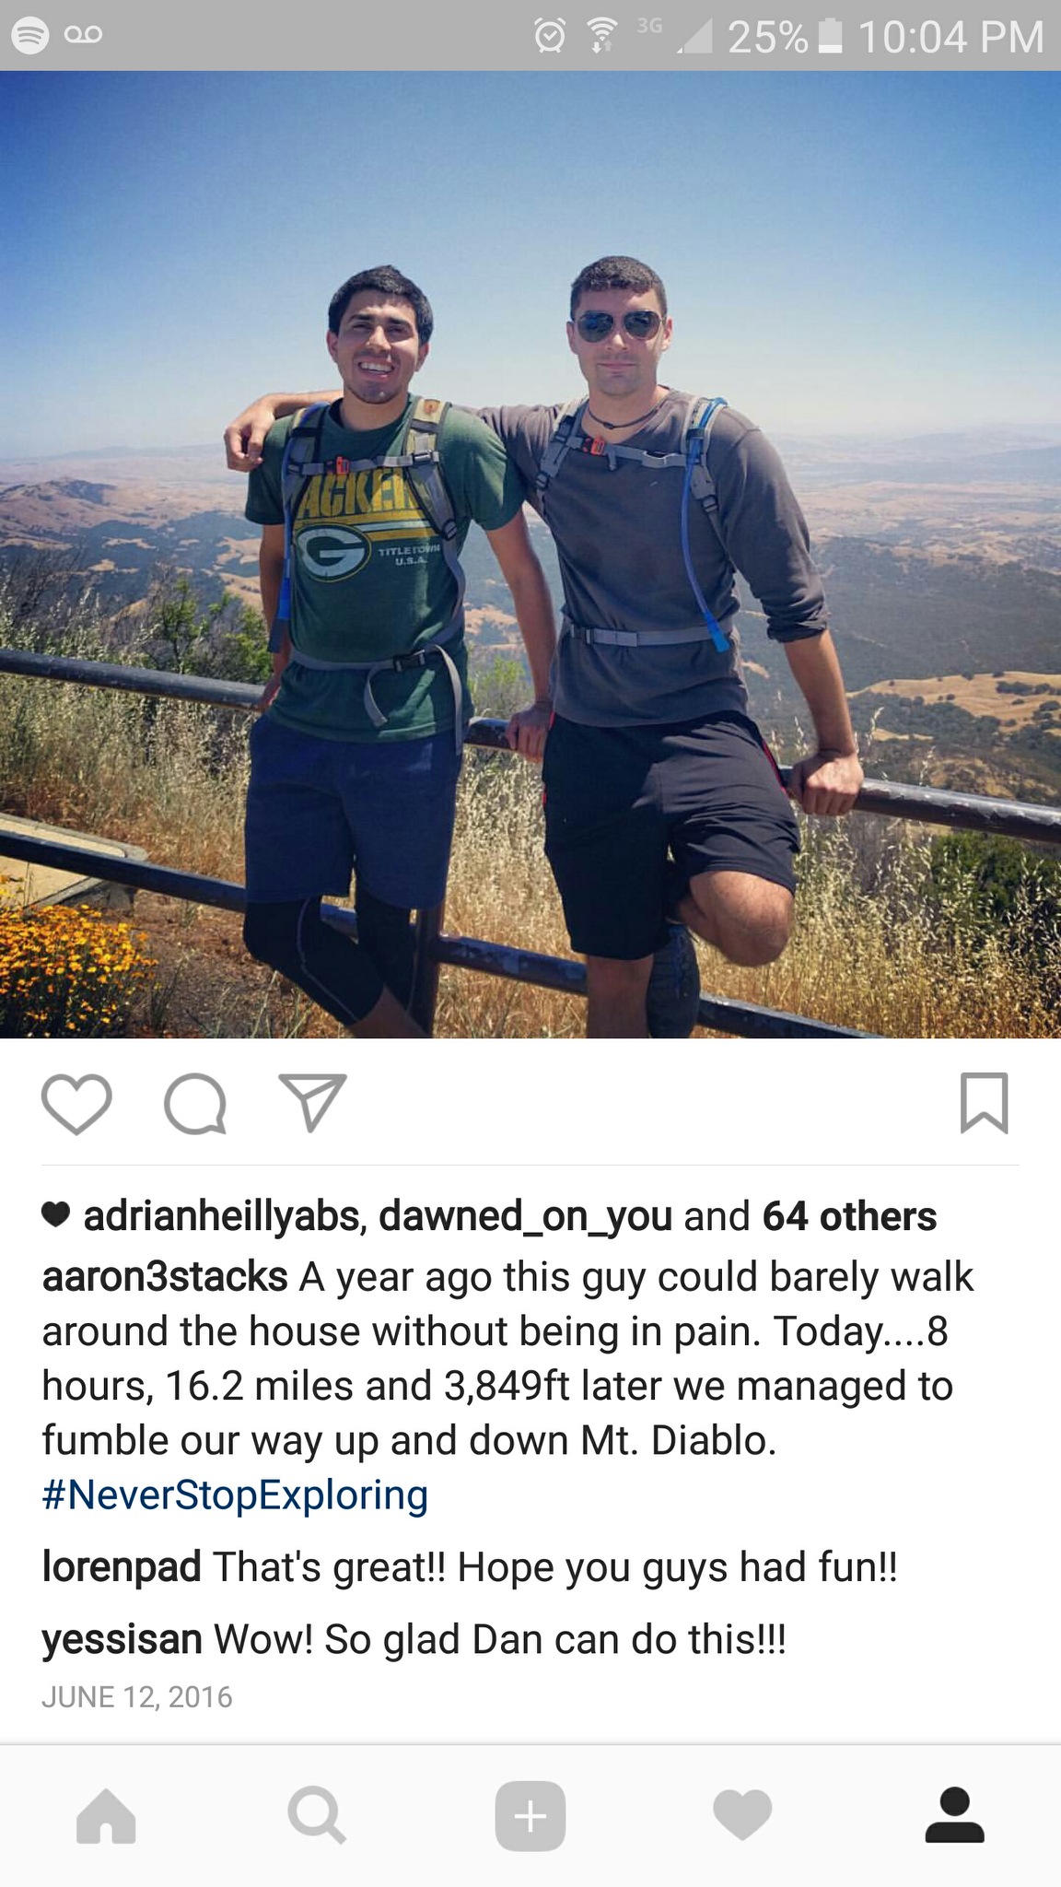Tap the heart icon to like the post
This screenshot has height=1887, width=1061.
coord(76,1103)
